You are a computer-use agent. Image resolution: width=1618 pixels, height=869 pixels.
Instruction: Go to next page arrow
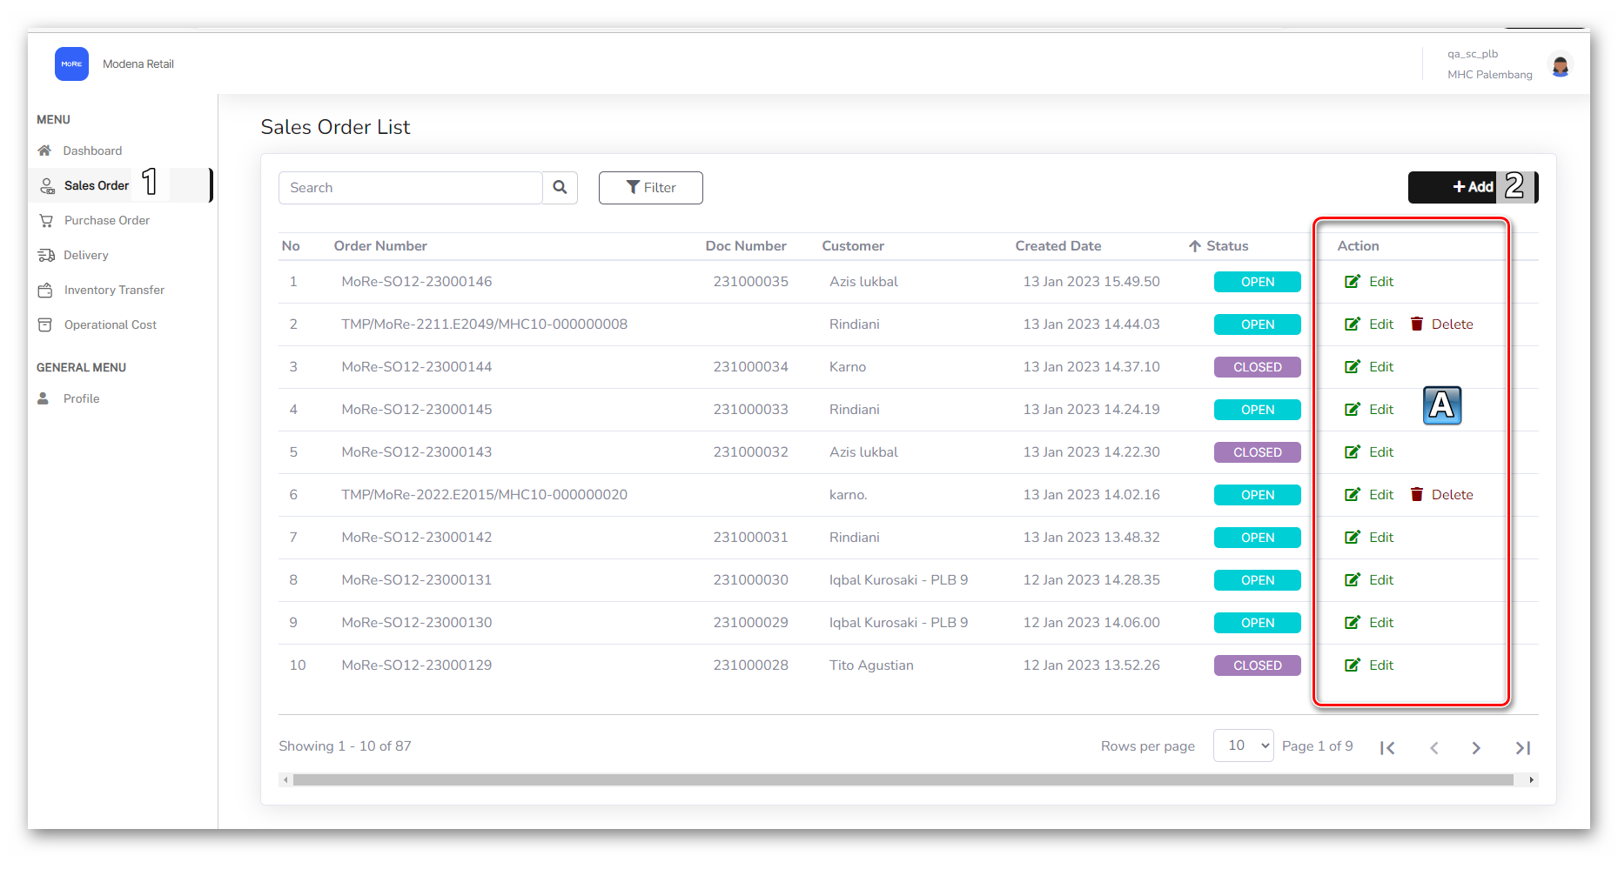pos(1476,748)
